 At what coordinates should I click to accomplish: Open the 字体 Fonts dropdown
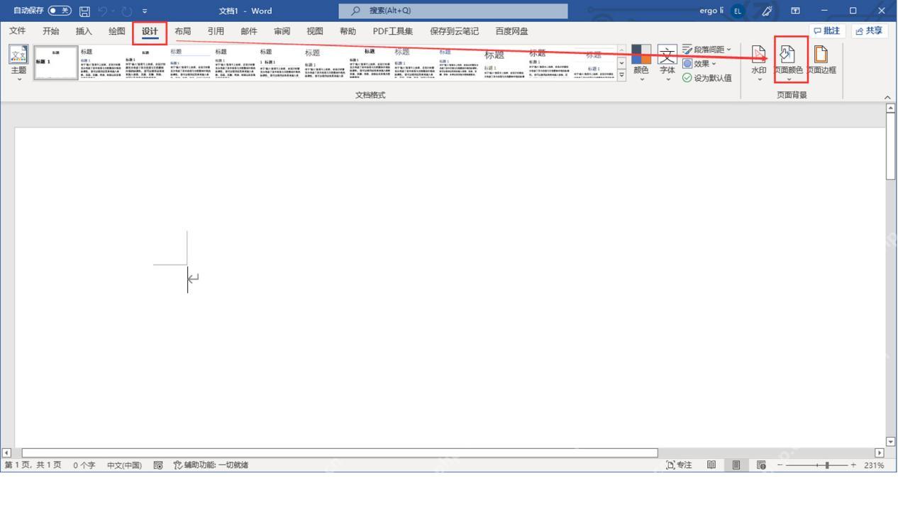click(667, 64)
